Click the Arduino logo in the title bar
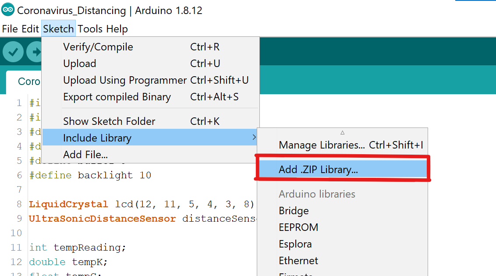 point(7,10)
